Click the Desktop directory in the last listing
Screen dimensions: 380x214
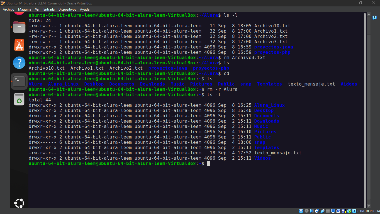pos(264,110)
